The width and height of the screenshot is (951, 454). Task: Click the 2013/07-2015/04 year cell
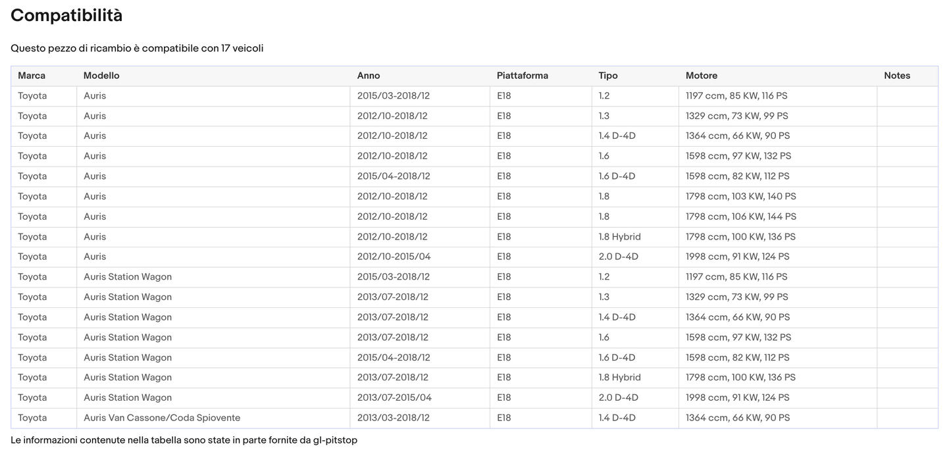[x=394, y=397]
